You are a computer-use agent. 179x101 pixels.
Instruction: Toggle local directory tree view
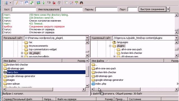22,3
